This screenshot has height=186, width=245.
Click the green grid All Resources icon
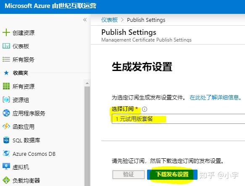6,86
